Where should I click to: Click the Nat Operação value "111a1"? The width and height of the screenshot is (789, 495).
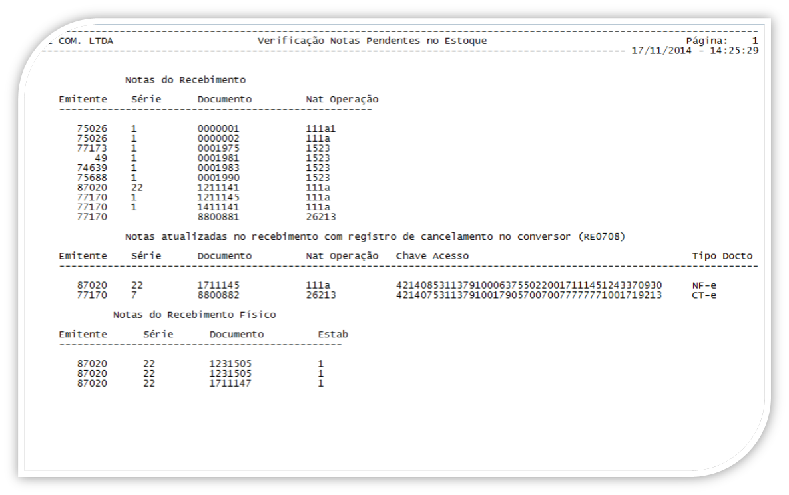(320, 129)
